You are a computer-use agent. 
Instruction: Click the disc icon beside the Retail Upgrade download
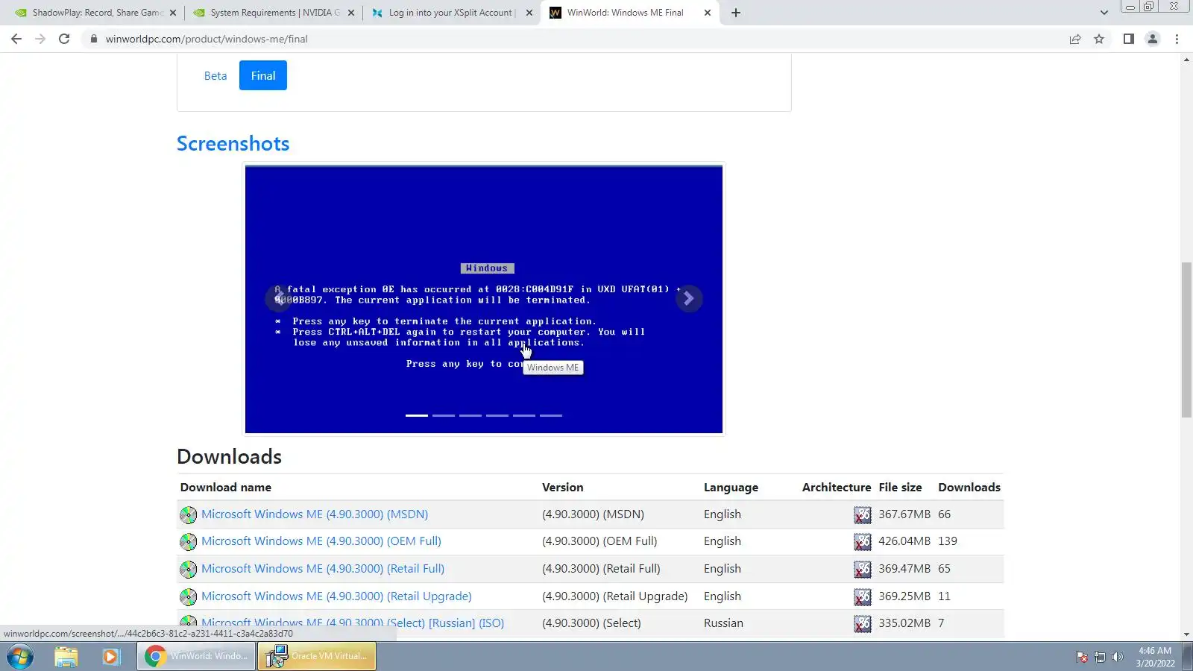pos(189,597)
